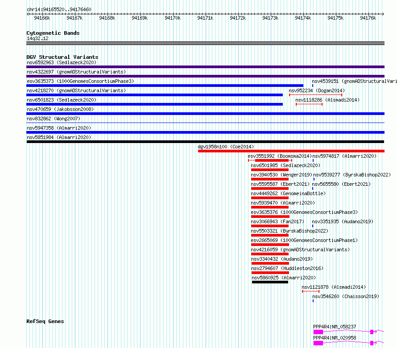The image size is (397, 348).
Task: Click the 14q32.12 cytogenetic band label
Action: pyautogui.click(x=37, y=38)
